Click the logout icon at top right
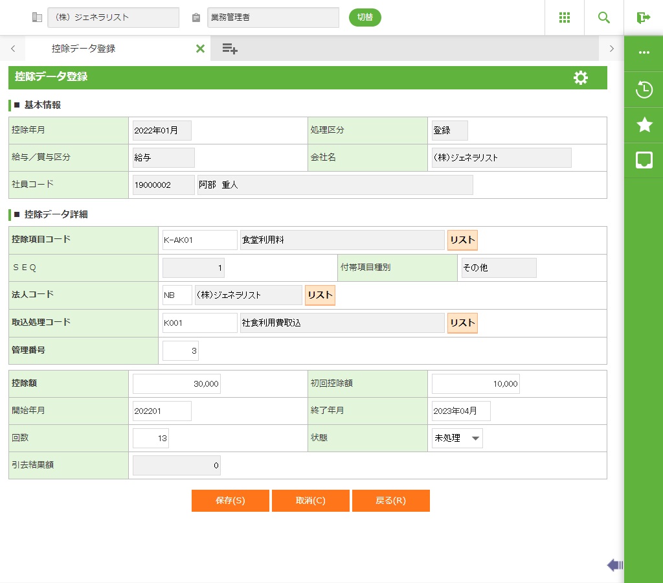 (643, 17)
